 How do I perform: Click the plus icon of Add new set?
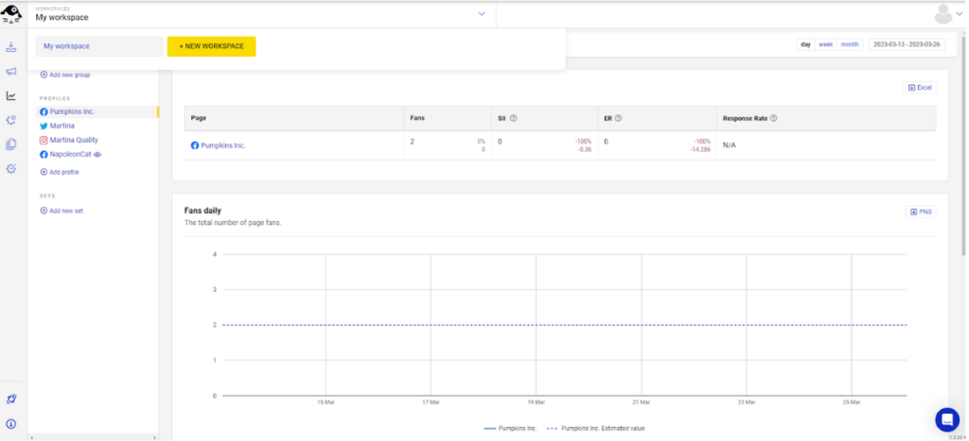click(x=44, y=211)
